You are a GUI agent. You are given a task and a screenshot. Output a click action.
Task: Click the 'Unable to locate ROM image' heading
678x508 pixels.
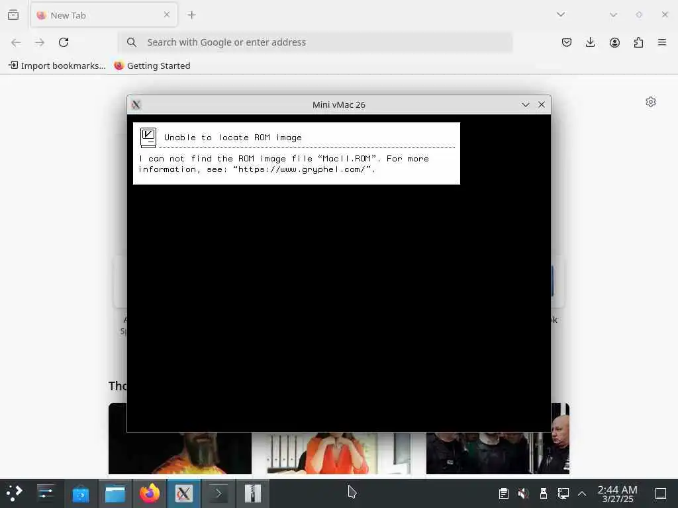pyautogui.click(x=232, y=138)
